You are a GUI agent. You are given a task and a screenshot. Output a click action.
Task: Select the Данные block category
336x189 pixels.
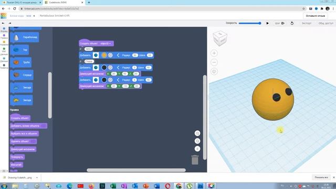click(4, 59)
